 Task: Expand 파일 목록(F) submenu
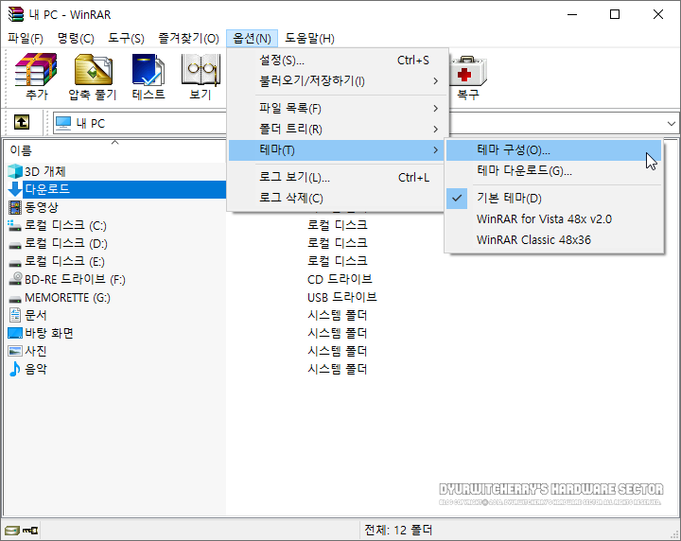coord(336,108)
